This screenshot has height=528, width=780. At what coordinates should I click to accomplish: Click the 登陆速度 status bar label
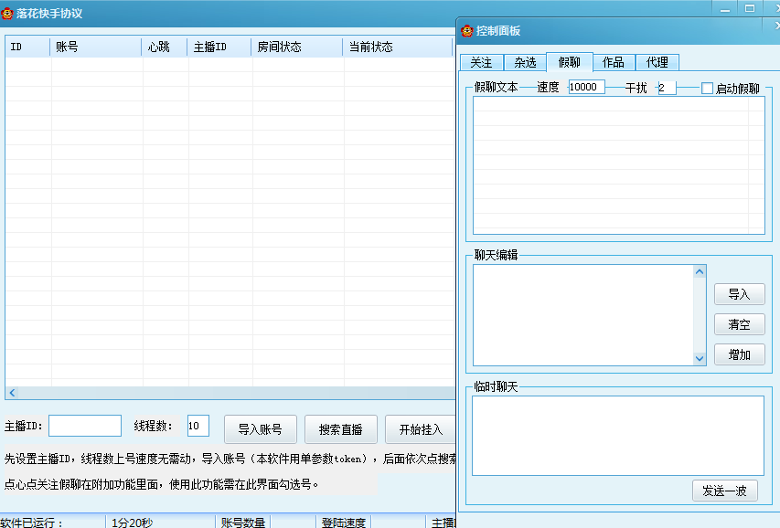(x=343, y=523)
